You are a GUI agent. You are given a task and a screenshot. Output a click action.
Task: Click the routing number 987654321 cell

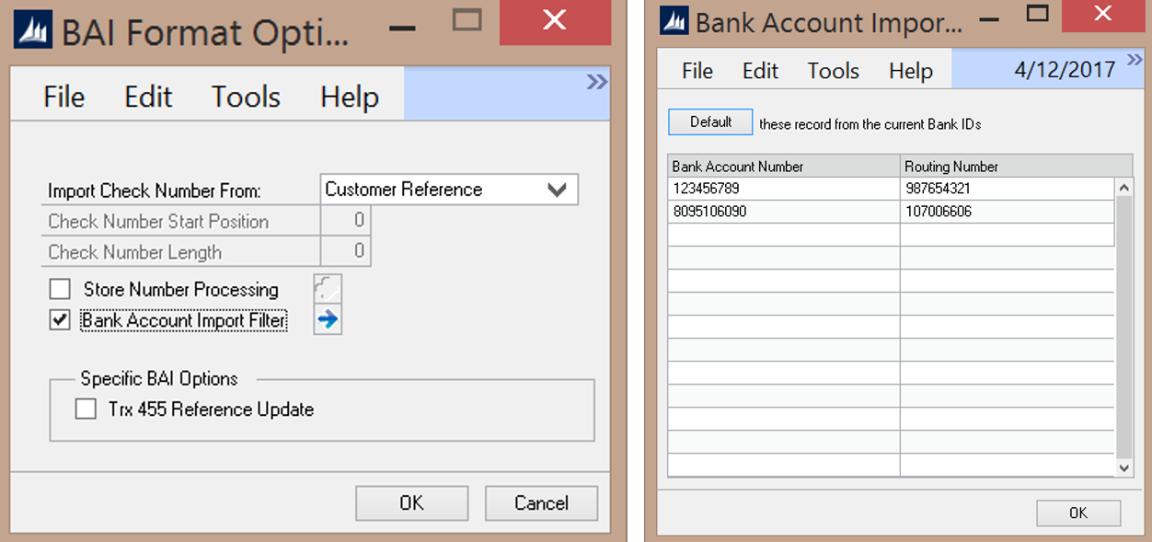coord(1008,189)
